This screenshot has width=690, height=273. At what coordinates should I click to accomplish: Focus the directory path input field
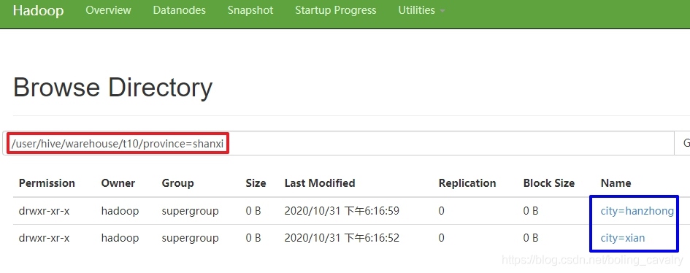point(338,143)
